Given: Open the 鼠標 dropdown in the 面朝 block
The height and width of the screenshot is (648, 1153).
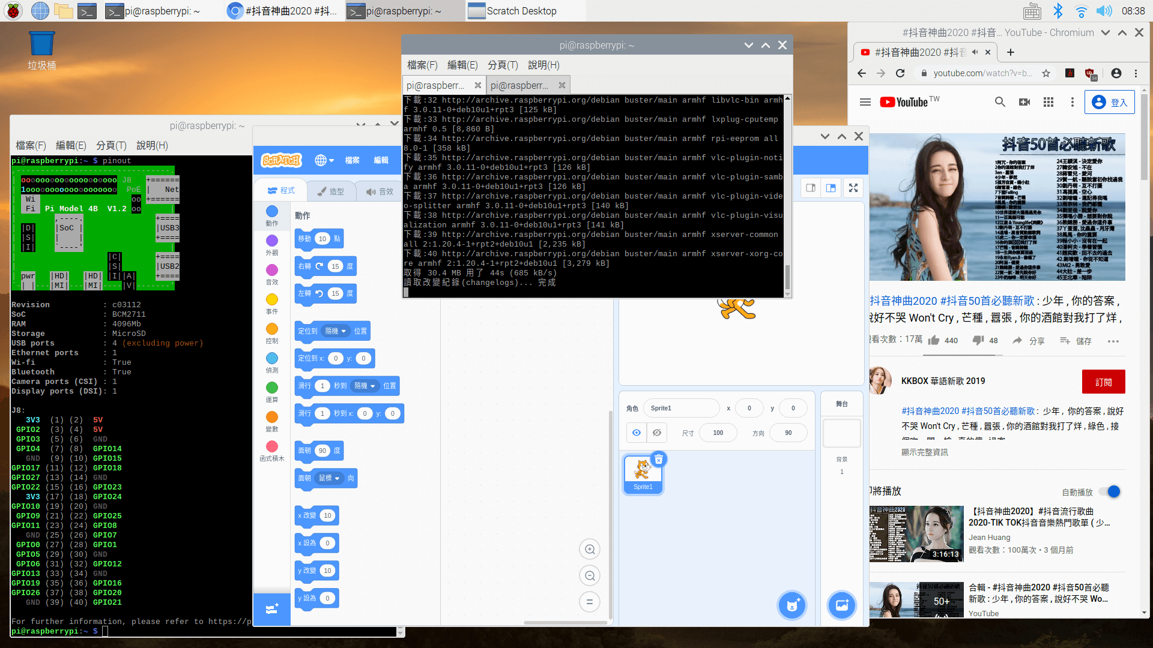Looking at the screenshot, I should pyautogui.click(x=328, y=478).
